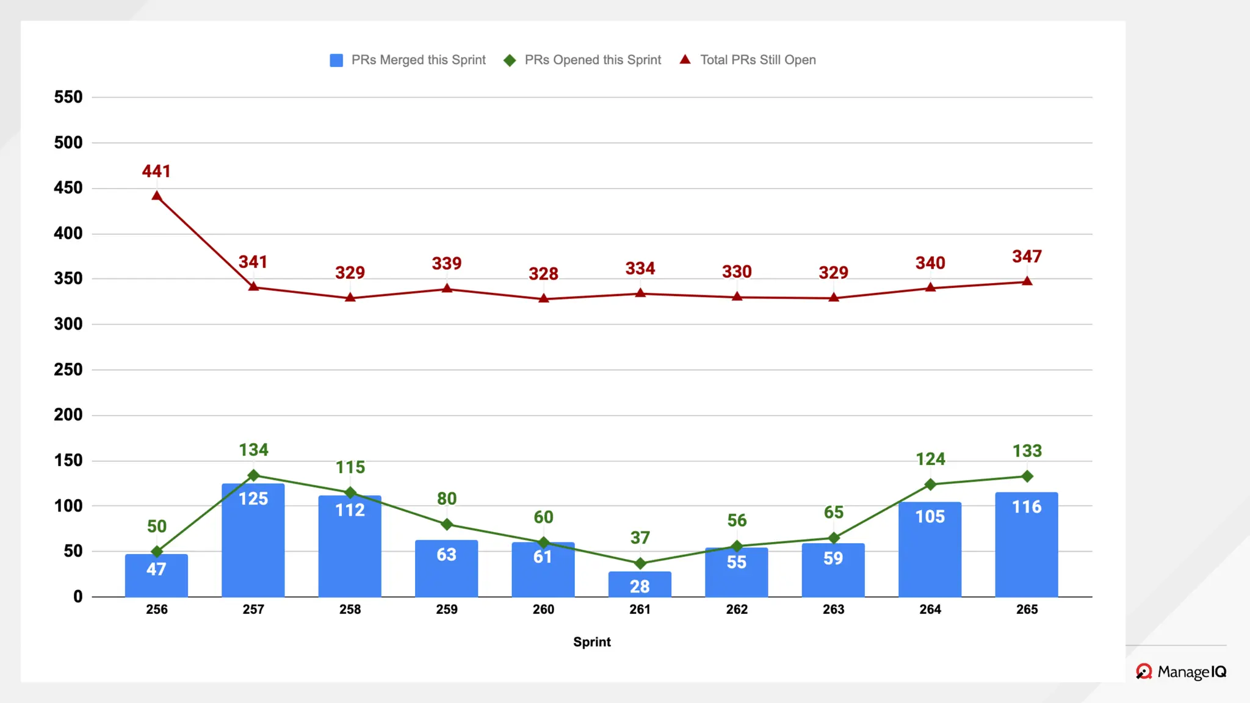Click the blue PRs Merged legend square
Viewport: 1250px width, 703px height.
click(x=336, y=60)
